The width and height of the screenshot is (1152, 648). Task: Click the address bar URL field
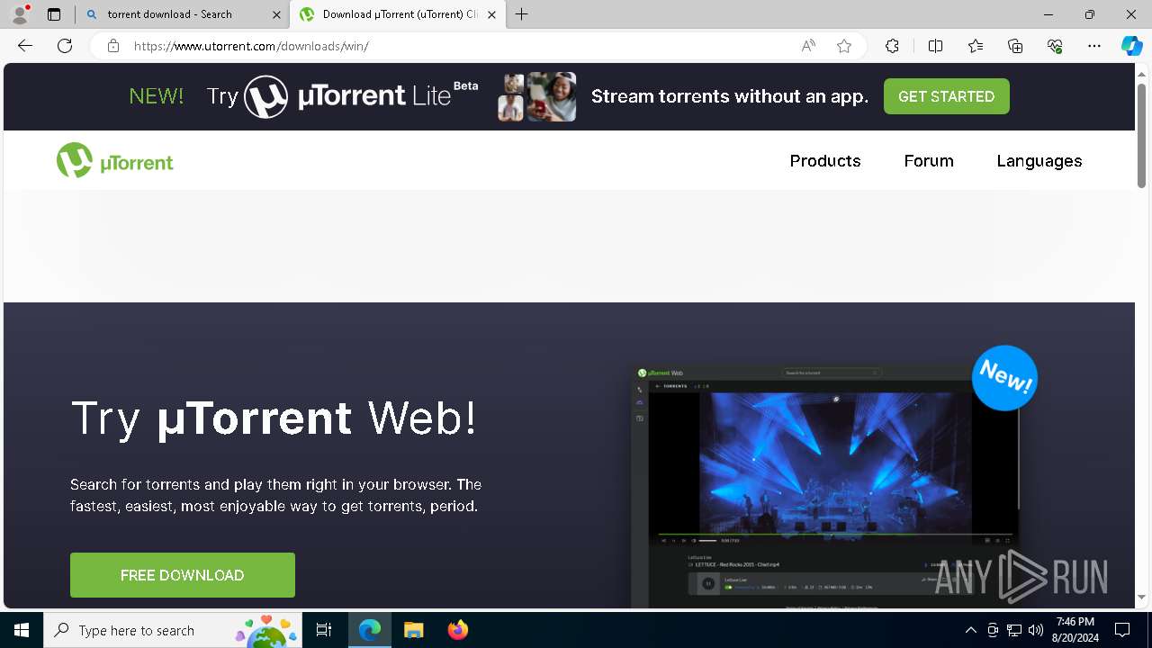pyautogui.click(x=459, y=46)
